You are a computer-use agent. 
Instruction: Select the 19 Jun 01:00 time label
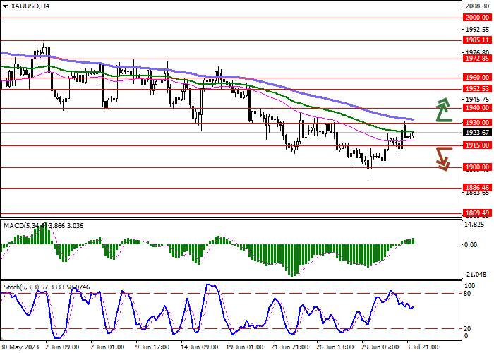click(x=245, y=347)
